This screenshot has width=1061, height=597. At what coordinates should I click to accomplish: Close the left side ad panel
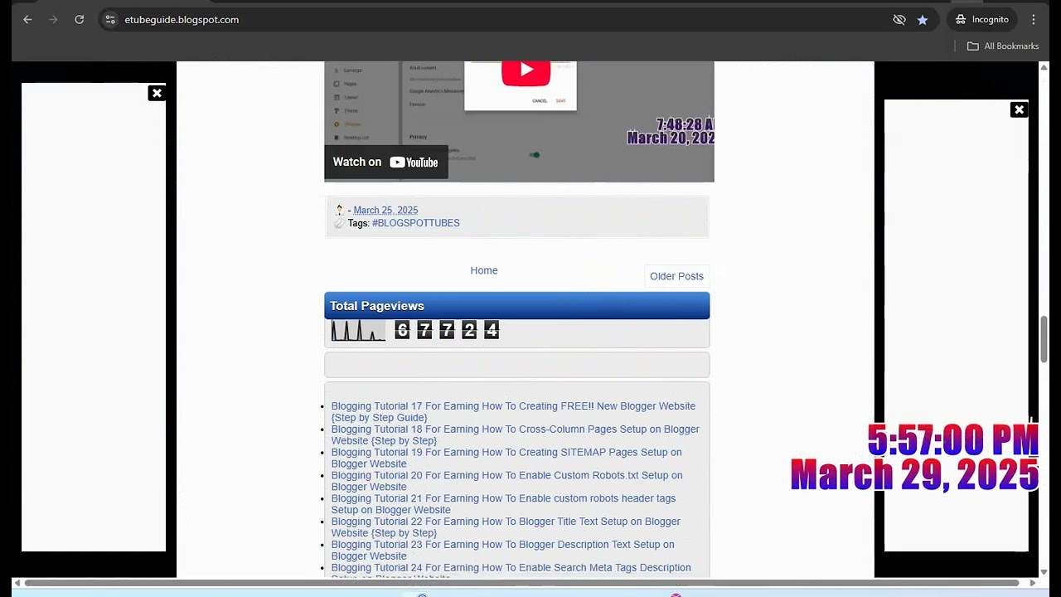[x=157, y=93]
